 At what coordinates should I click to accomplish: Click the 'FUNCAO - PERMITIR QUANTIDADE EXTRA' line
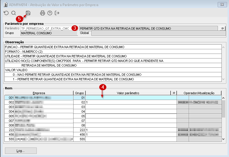113,47
